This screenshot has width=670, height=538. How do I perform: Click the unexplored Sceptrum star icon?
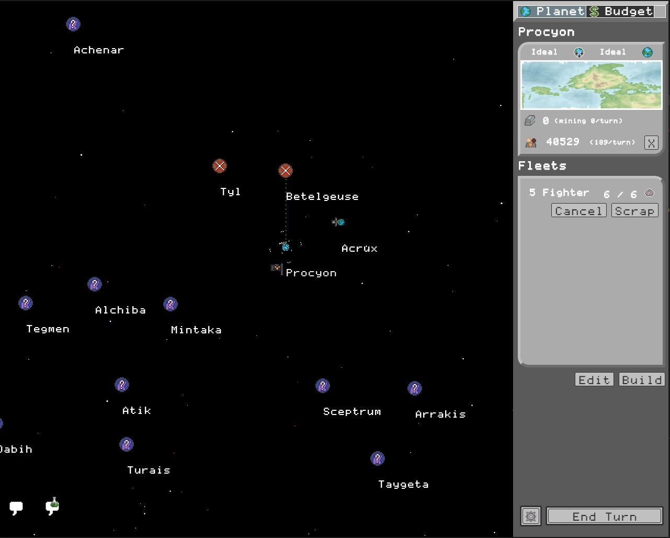point(323,386)
